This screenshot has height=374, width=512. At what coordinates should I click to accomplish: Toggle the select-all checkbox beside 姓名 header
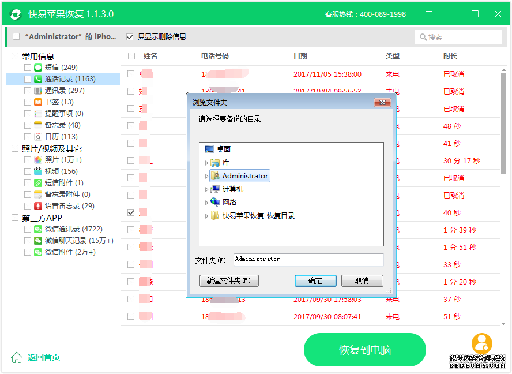131,56
